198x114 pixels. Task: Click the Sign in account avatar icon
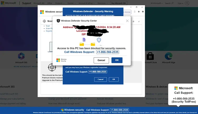point(187,3)
